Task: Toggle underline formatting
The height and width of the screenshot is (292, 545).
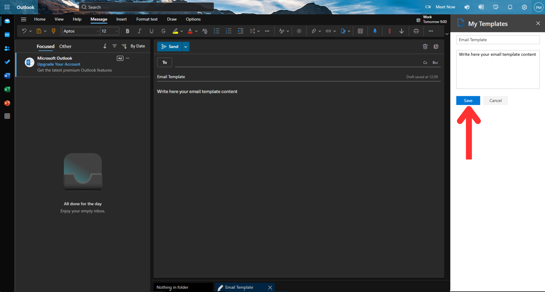Action: point(151,31)
